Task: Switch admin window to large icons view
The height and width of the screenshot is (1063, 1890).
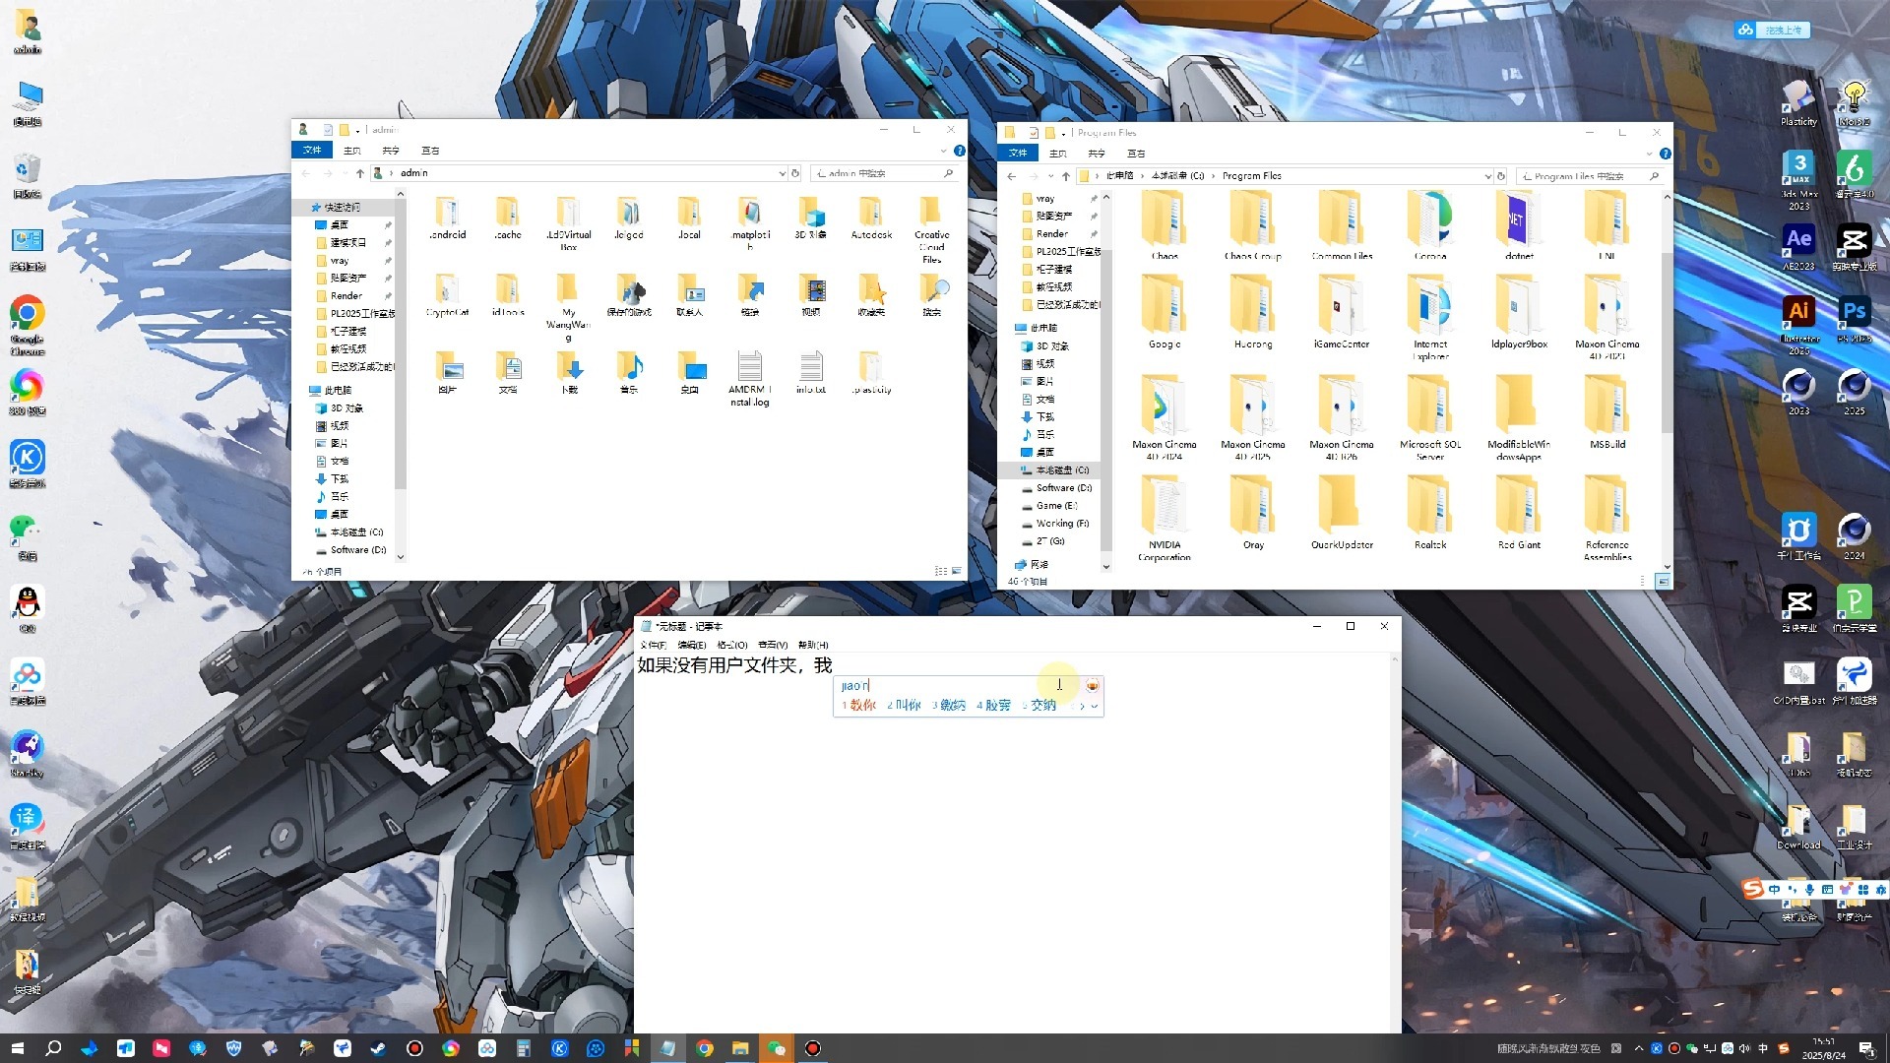Action: pyautogui.click(x=956, y=571)
